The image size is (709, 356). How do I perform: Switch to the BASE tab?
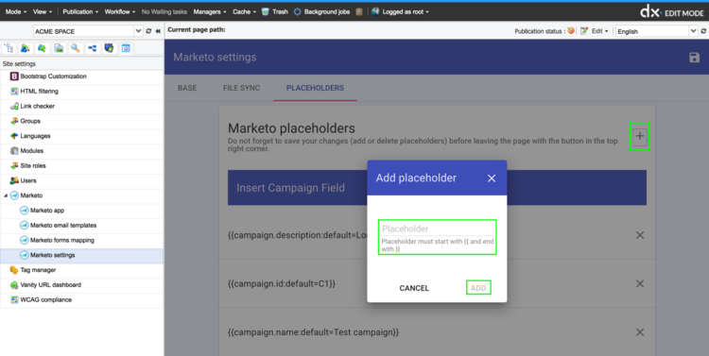tap(187, 88)
